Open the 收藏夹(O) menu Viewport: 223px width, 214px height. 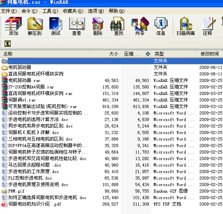coord(73,11)
